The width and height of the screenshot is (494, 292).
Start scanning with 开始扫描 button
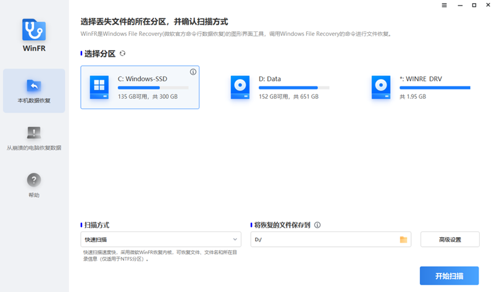(450, 276)
